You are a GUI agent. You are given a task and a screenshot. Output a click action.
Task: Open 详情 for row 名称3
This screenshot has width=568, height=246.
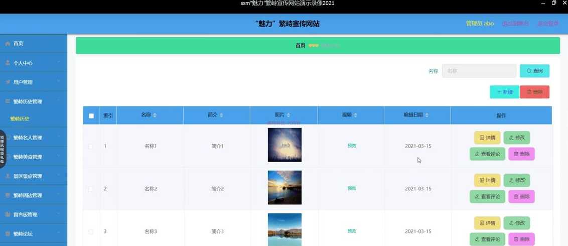pos(487,223)
